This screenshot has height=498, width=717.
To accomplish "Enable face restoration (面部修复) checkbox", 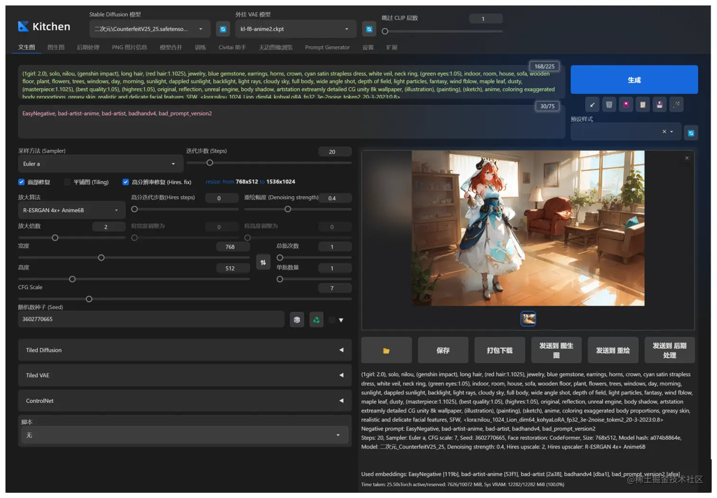I will tap(21, 182).
